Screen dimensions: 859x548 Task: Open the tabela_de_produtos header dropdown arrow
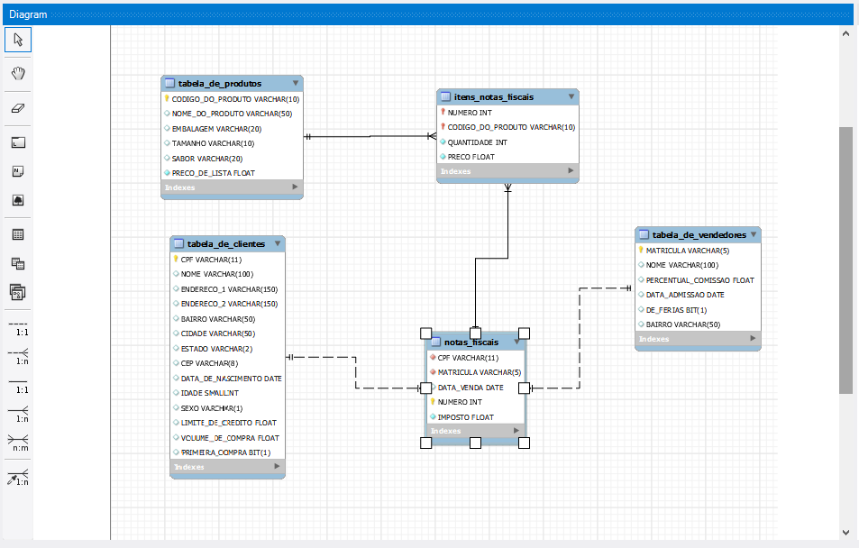pos(296,82)
